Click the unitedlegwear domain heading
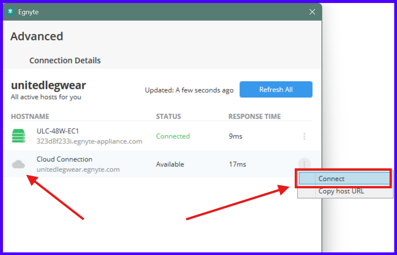The image size is (397, 255). [x=49, y=85]
